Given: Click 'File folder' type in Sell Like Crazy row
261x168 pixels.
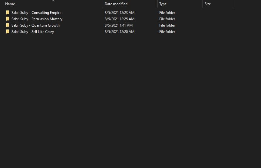Looking at the screenshot, I should (x=167, y=32).
